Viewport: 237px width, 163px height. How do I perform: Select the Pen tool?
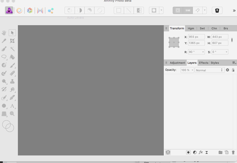tap(12, 98)
